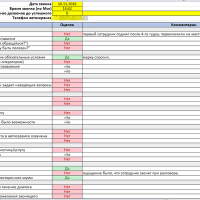Click the 'Комментарии' column header
The height and width of the screenshot is (200, 200).
[141, 25]
